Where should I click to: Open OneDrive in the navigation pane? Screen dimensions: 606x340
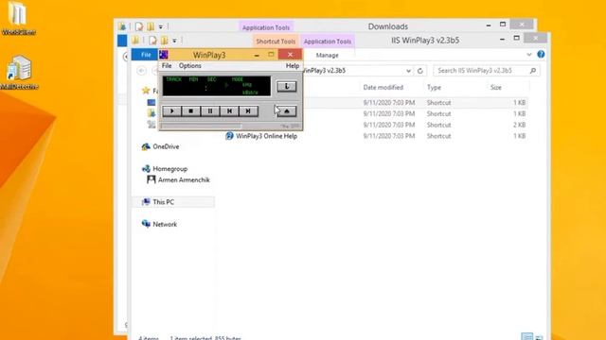pos(166,146)
